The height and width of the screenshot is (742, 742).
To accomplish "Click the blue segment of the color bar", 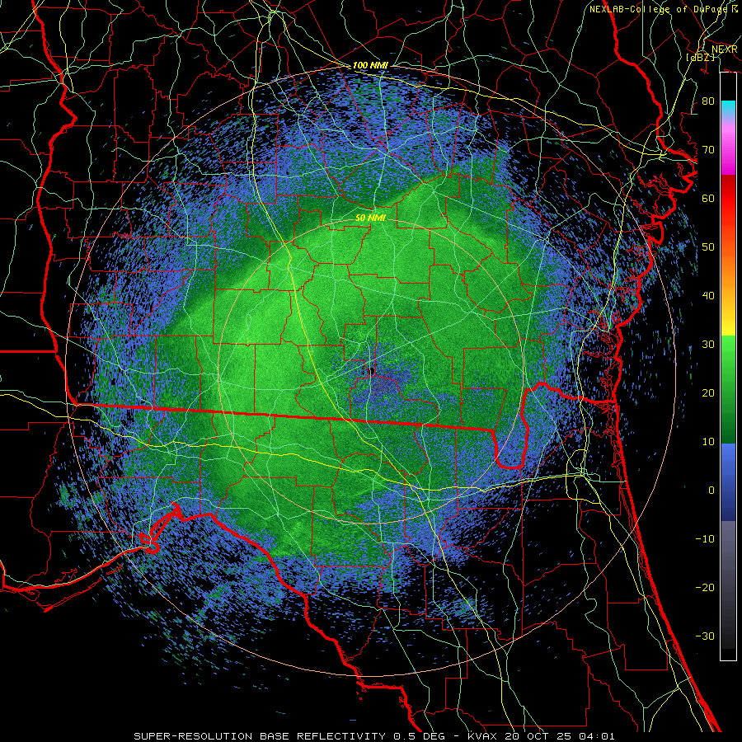I will pyautogui.click(x=728, y=481).
